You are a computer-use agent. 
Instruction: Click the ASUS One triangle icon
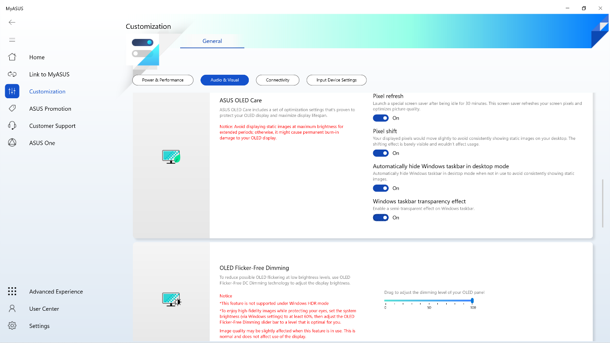point(12,143)
